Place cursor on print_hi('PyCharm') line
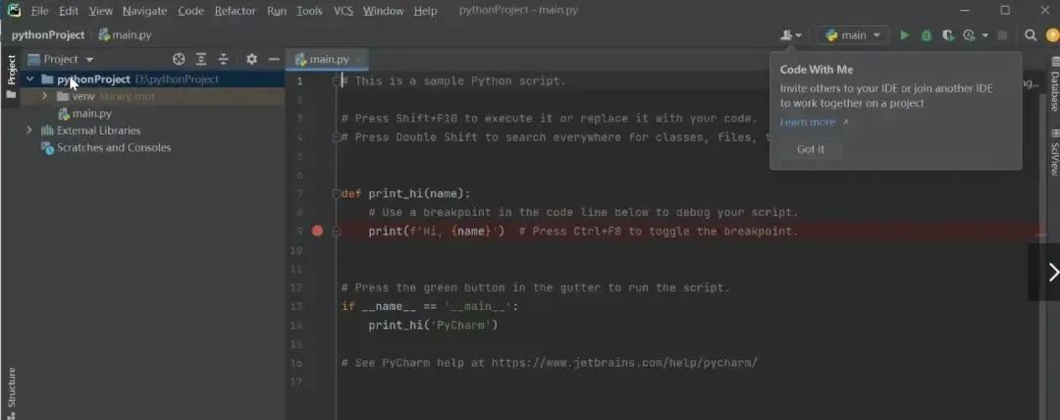 point(433,326)
